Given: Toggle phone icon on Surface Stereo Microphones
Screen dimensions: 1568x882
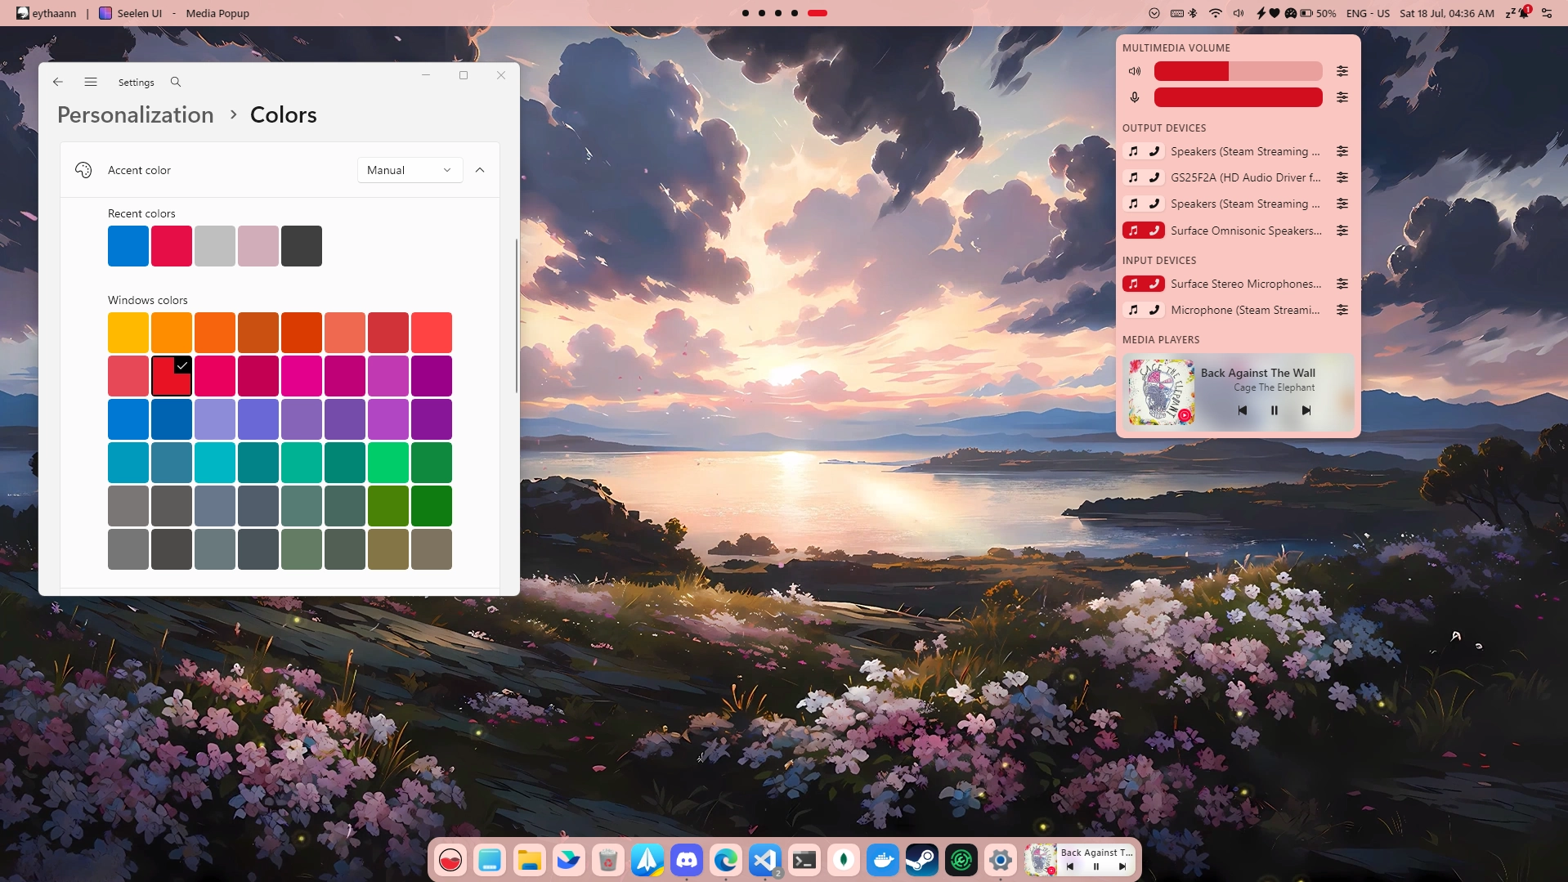Looking at the screenshot, I should 1154,284.
